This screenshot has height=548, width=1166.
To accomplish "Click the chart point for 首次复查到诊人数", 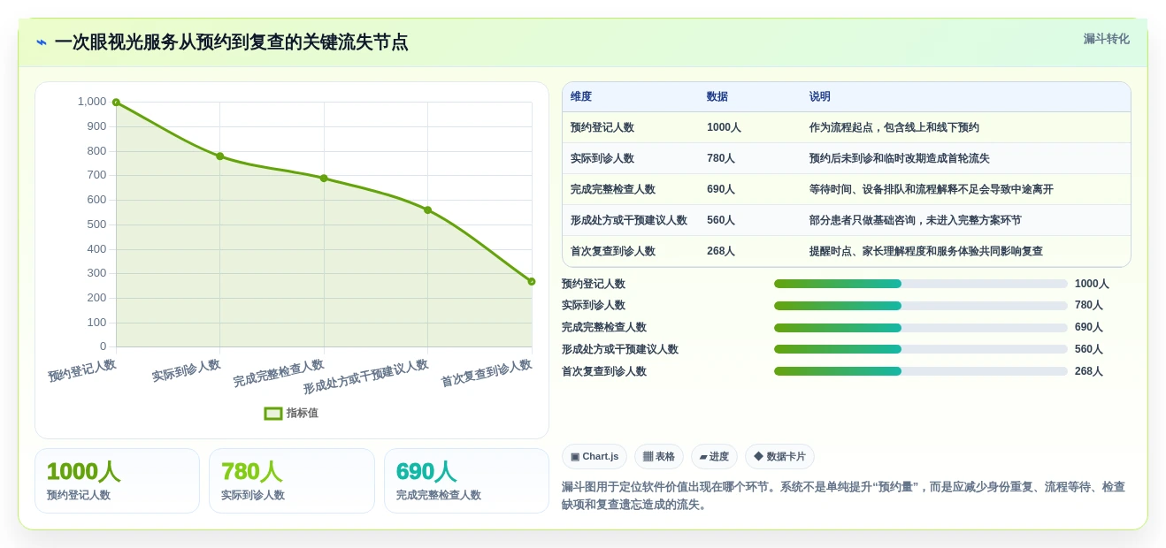I will (532, 282).
